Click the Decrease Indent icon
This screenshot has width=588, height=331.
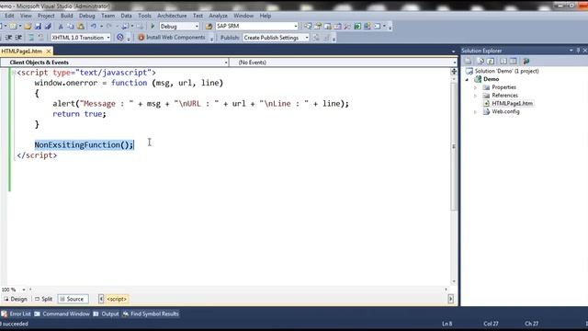point(8,38)
